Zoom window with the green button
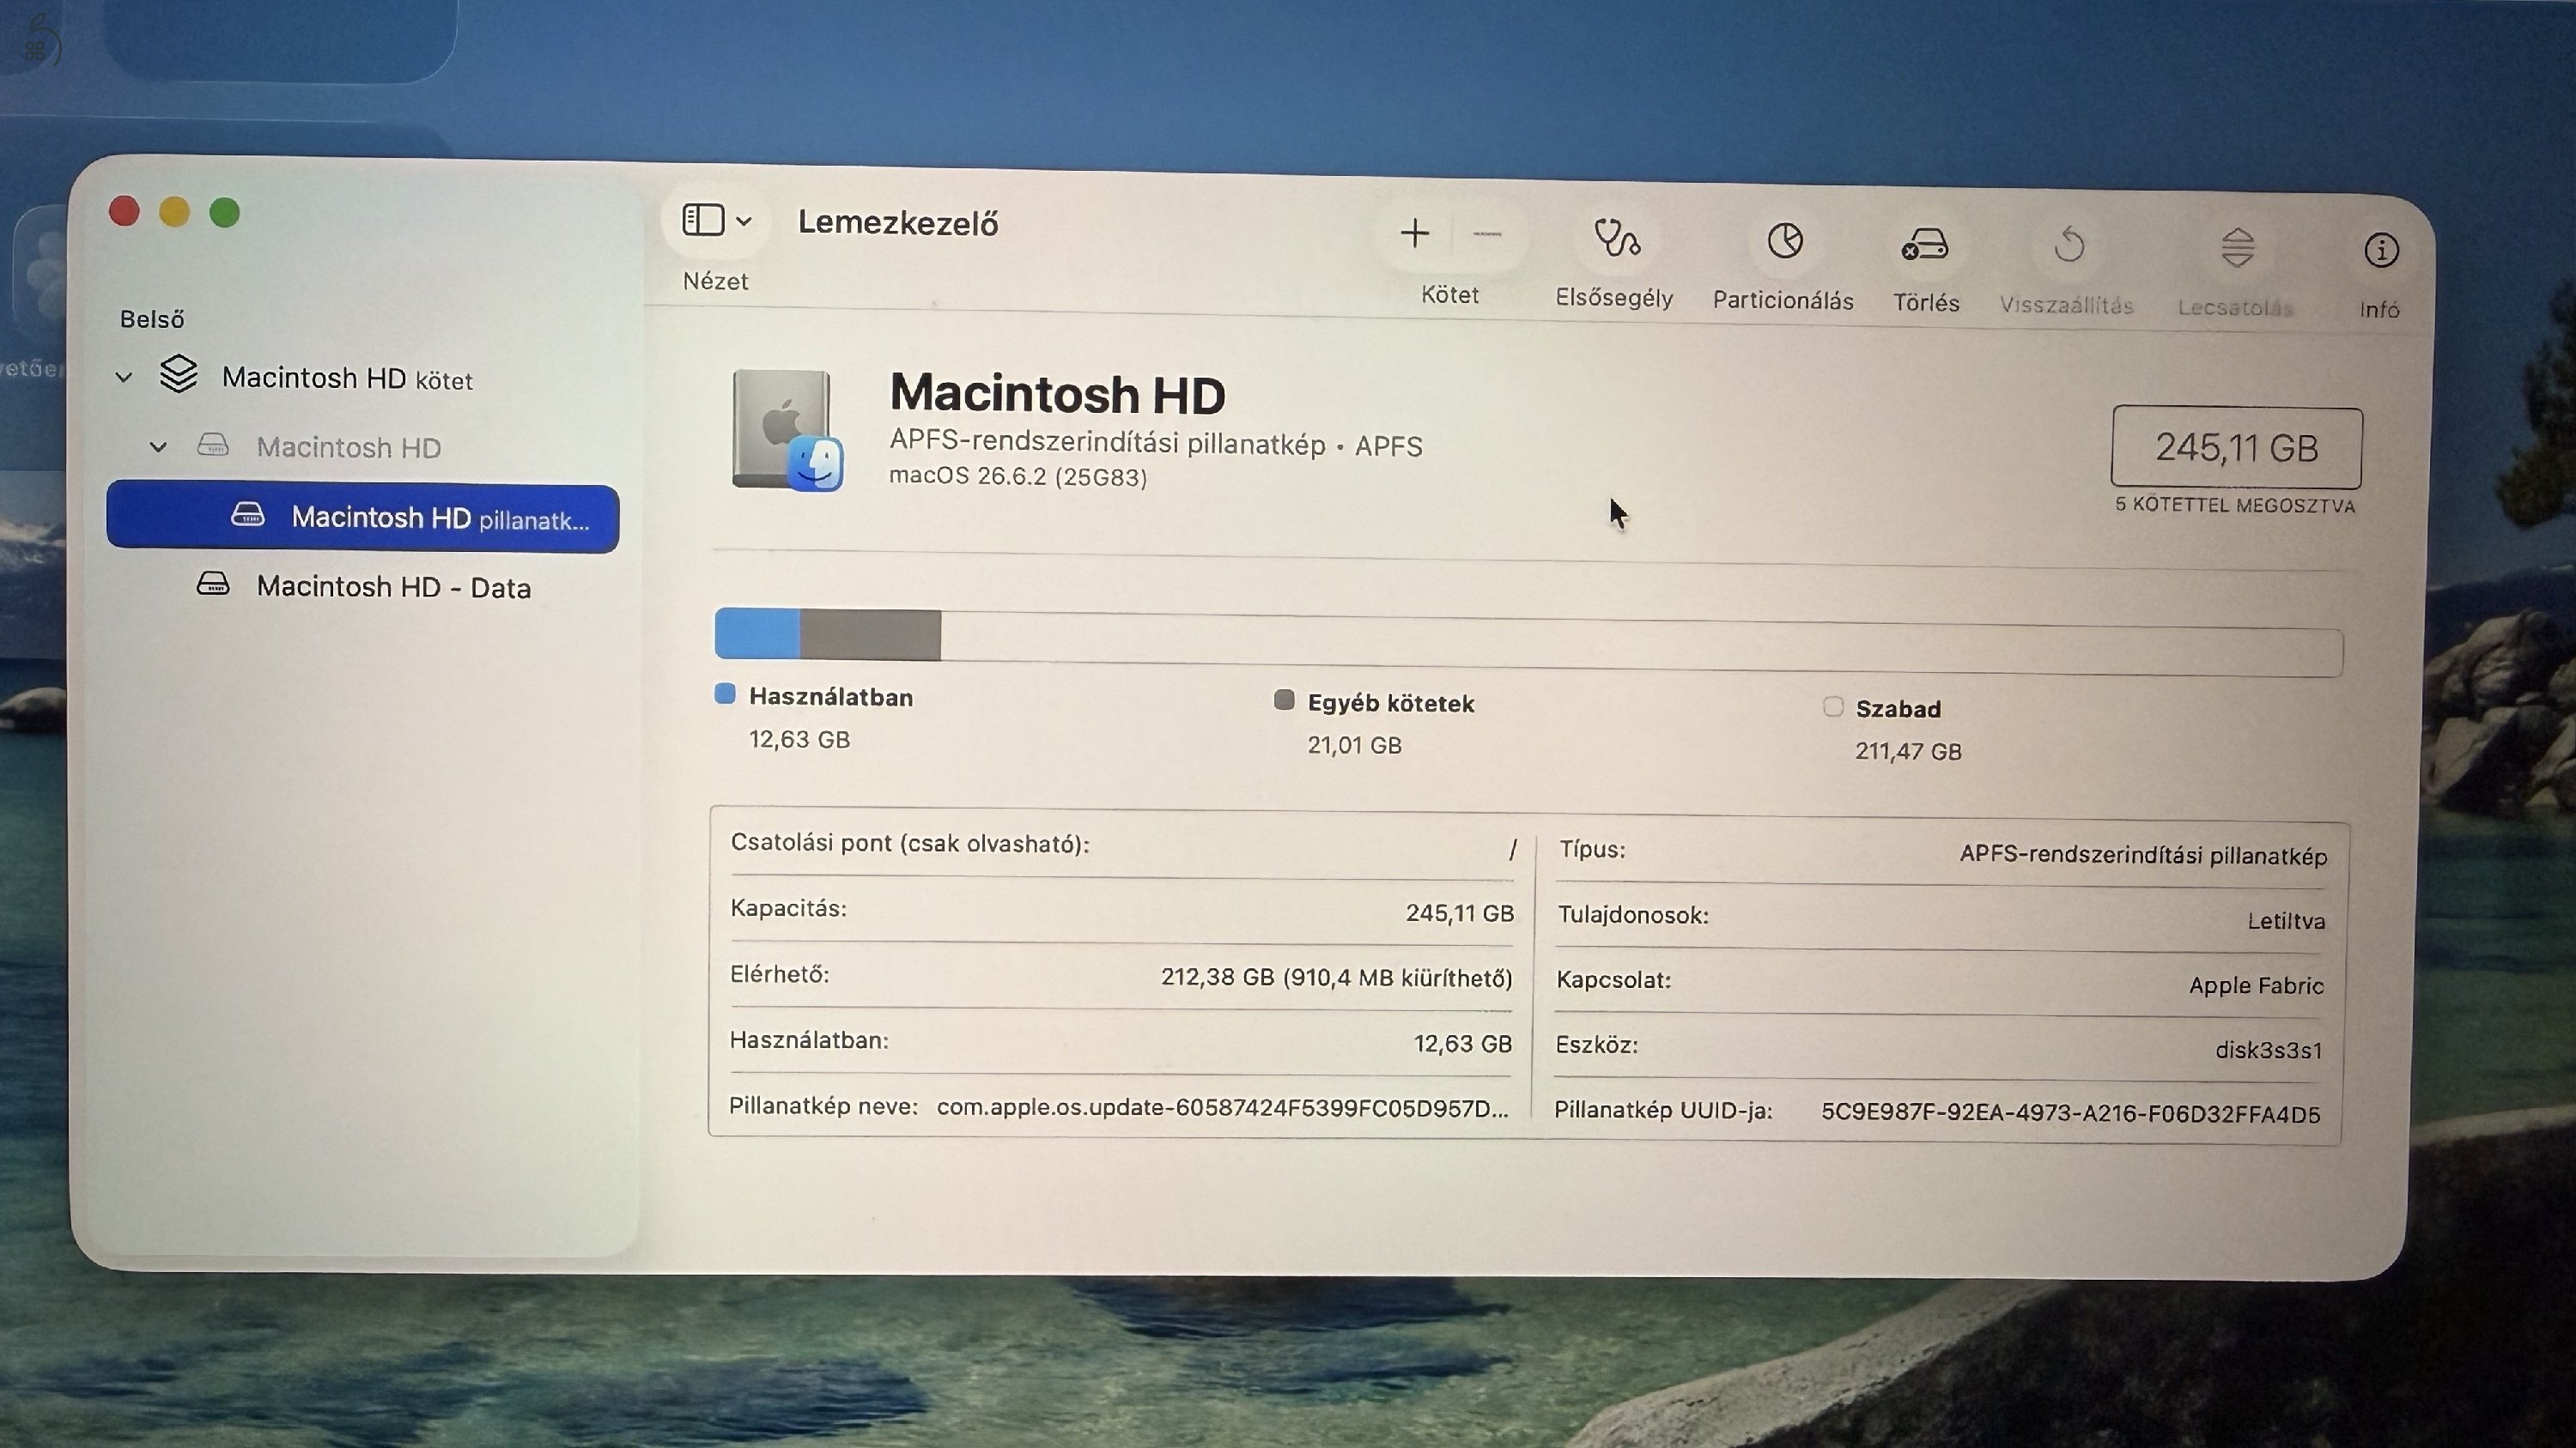The width and height of the screenshot is (2576, 1448). (x=225, y=212)
